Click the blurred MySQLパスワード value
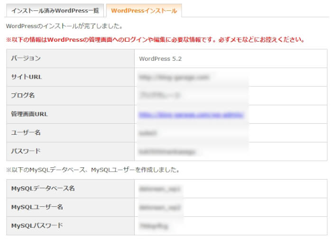 154,226
